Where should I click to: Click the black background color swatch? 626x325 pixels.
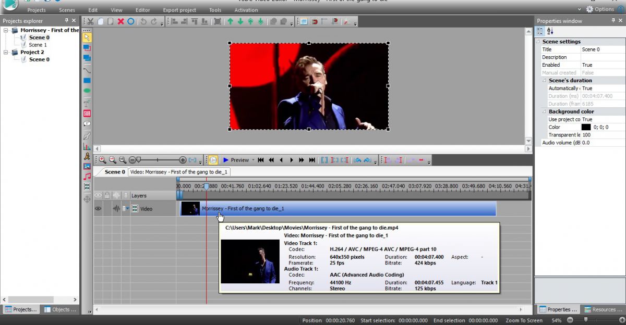coord(586,127)
